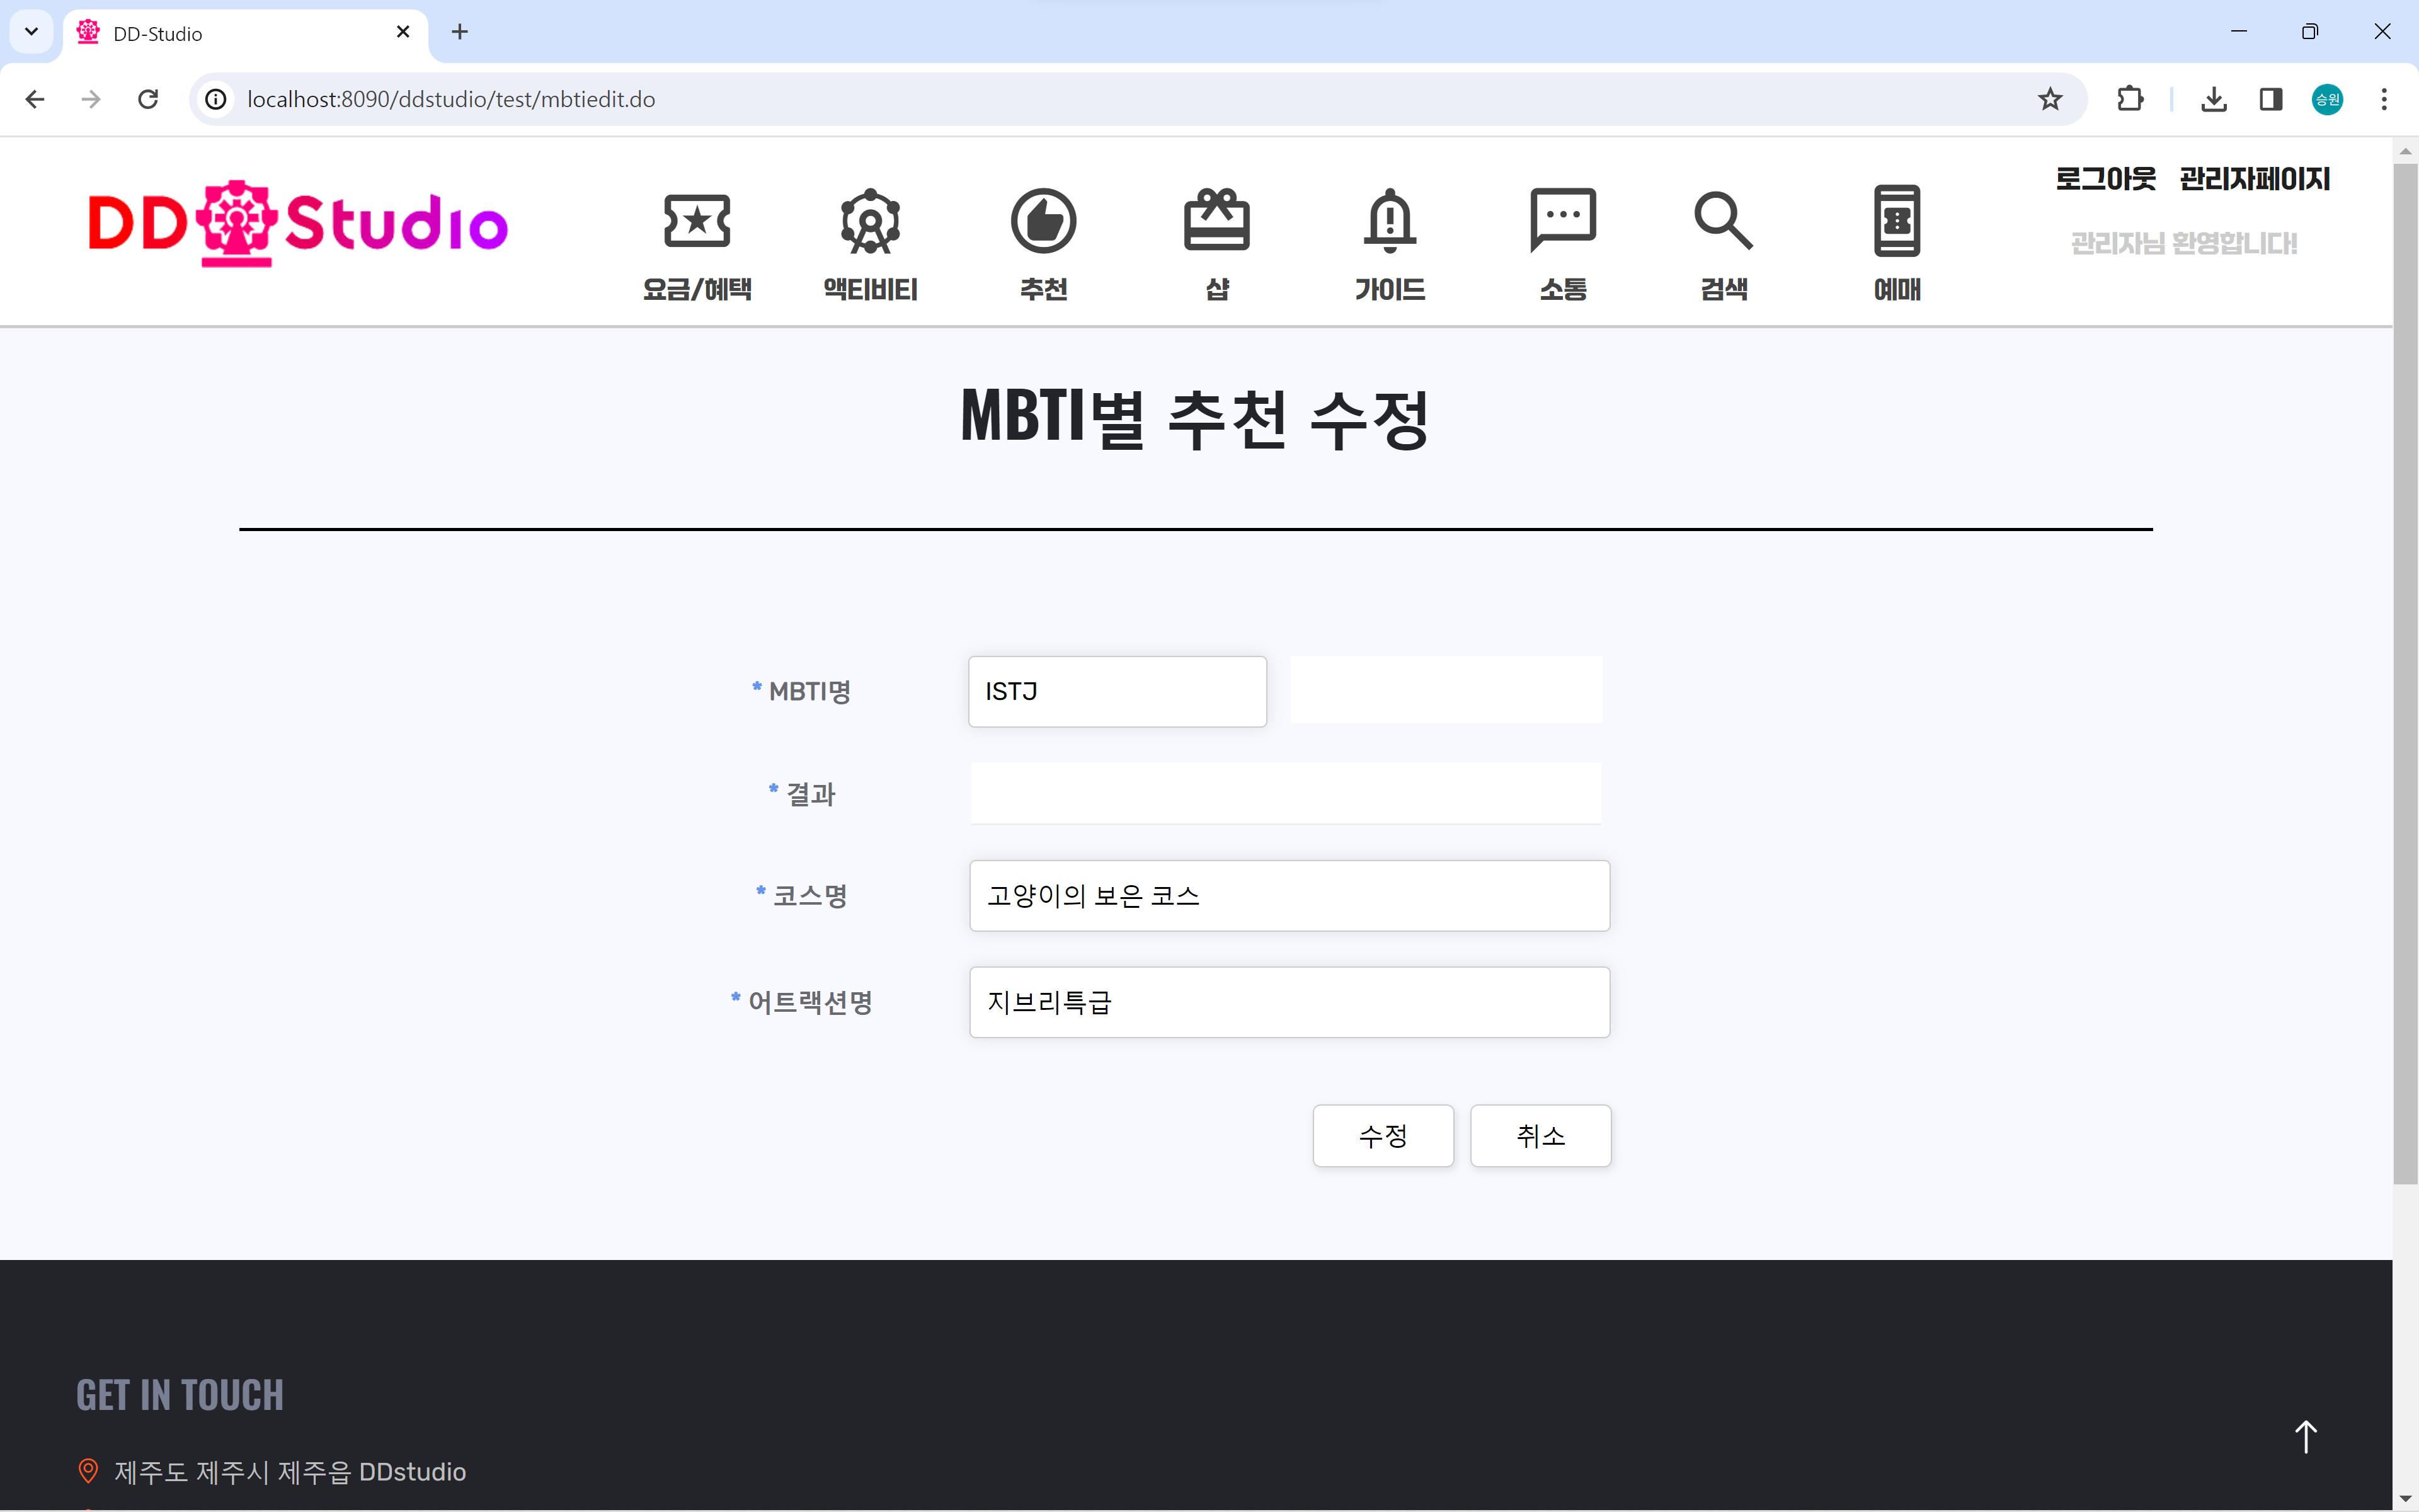Click the 수정 button
Screen dimensions: 2419x1512
[x=1383, y=1135]
